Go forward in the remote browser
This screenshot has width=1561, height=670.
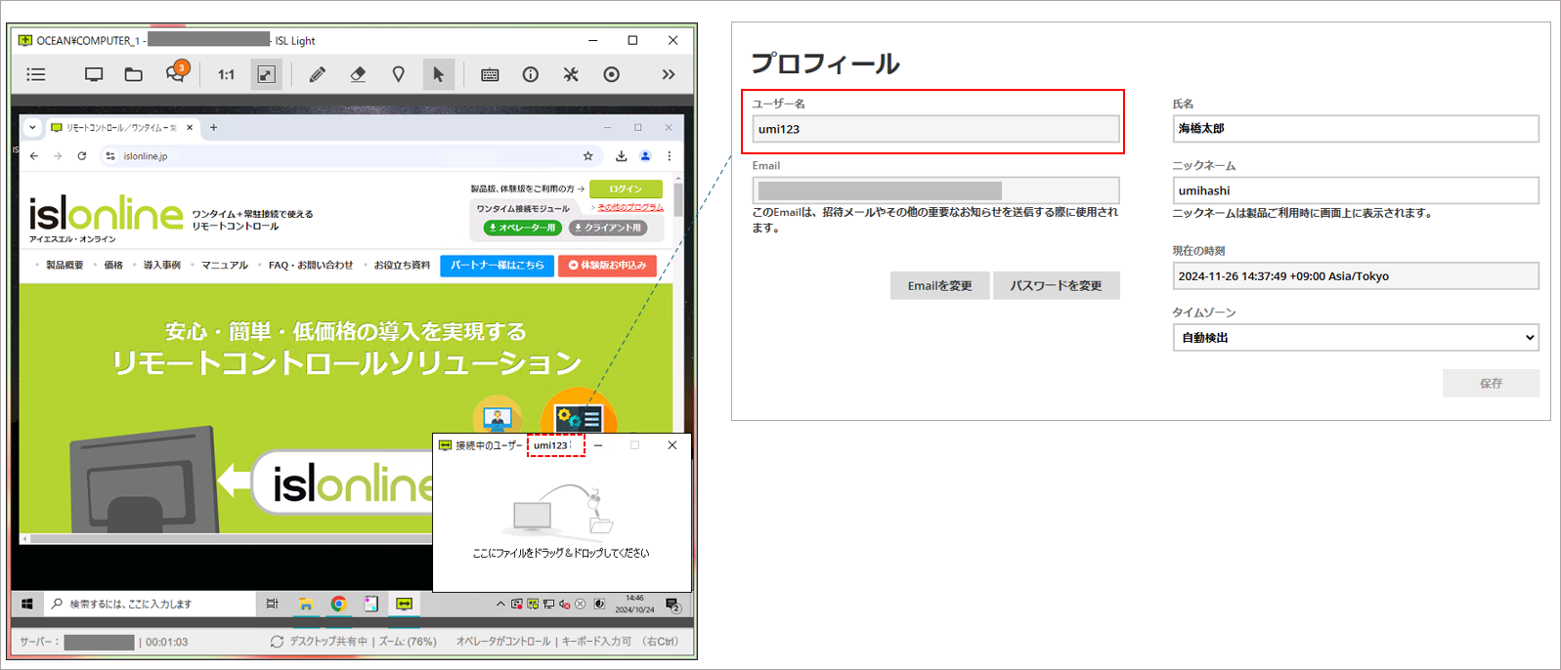(x=58, y=156)
